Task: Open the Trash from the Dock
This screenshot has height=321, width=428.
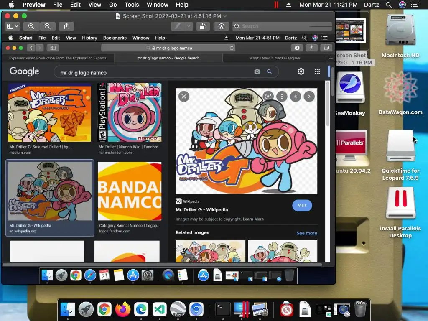Action: (x=360, y=309)
